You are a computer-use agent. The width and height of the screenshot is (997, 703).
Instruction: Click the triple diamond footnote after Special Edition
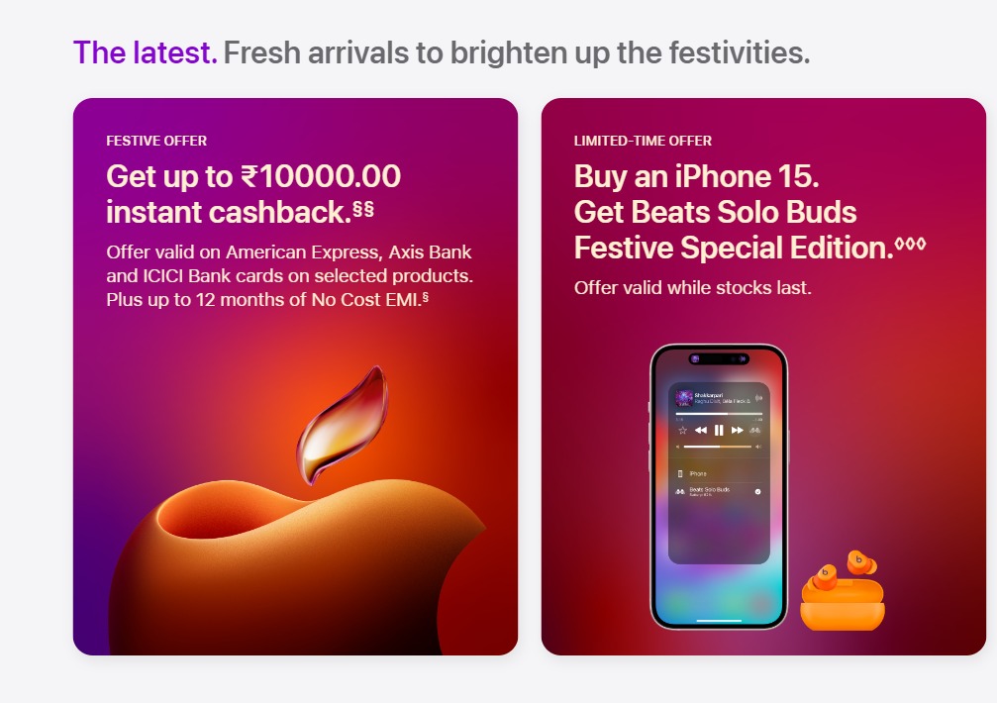tap(911, 244)
